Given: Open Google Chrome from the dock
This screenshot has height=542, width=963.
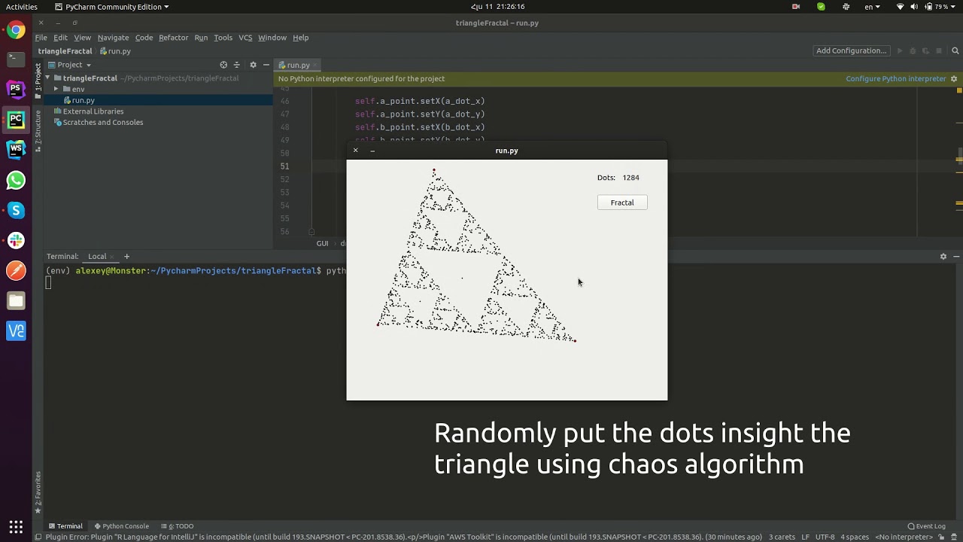Looking at the screenshot, I should click(16, 31).
